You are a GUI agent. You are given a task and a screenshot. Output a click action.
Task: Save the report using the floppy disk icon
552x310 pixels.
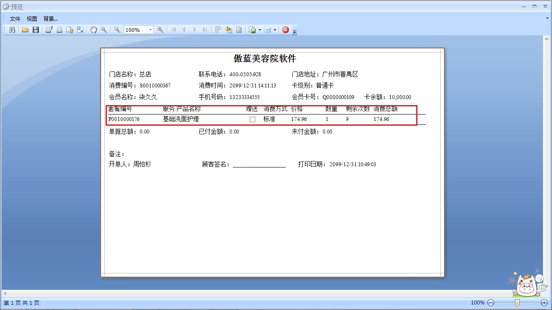click(x=36, y=30)
